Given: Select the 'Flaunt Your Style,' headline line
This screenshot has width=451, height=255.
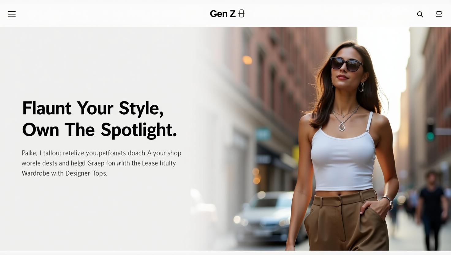Looking at the screenshot, I should coord(93,108).
